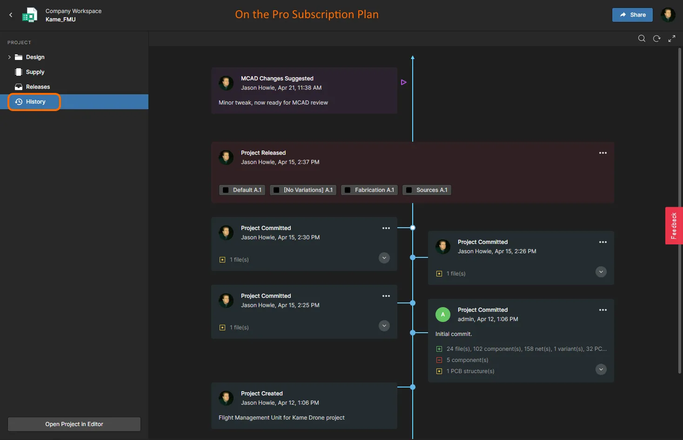This screenshot has width=683, height=440.
Task: Expand history view to full screen
Action: point(672,39)
